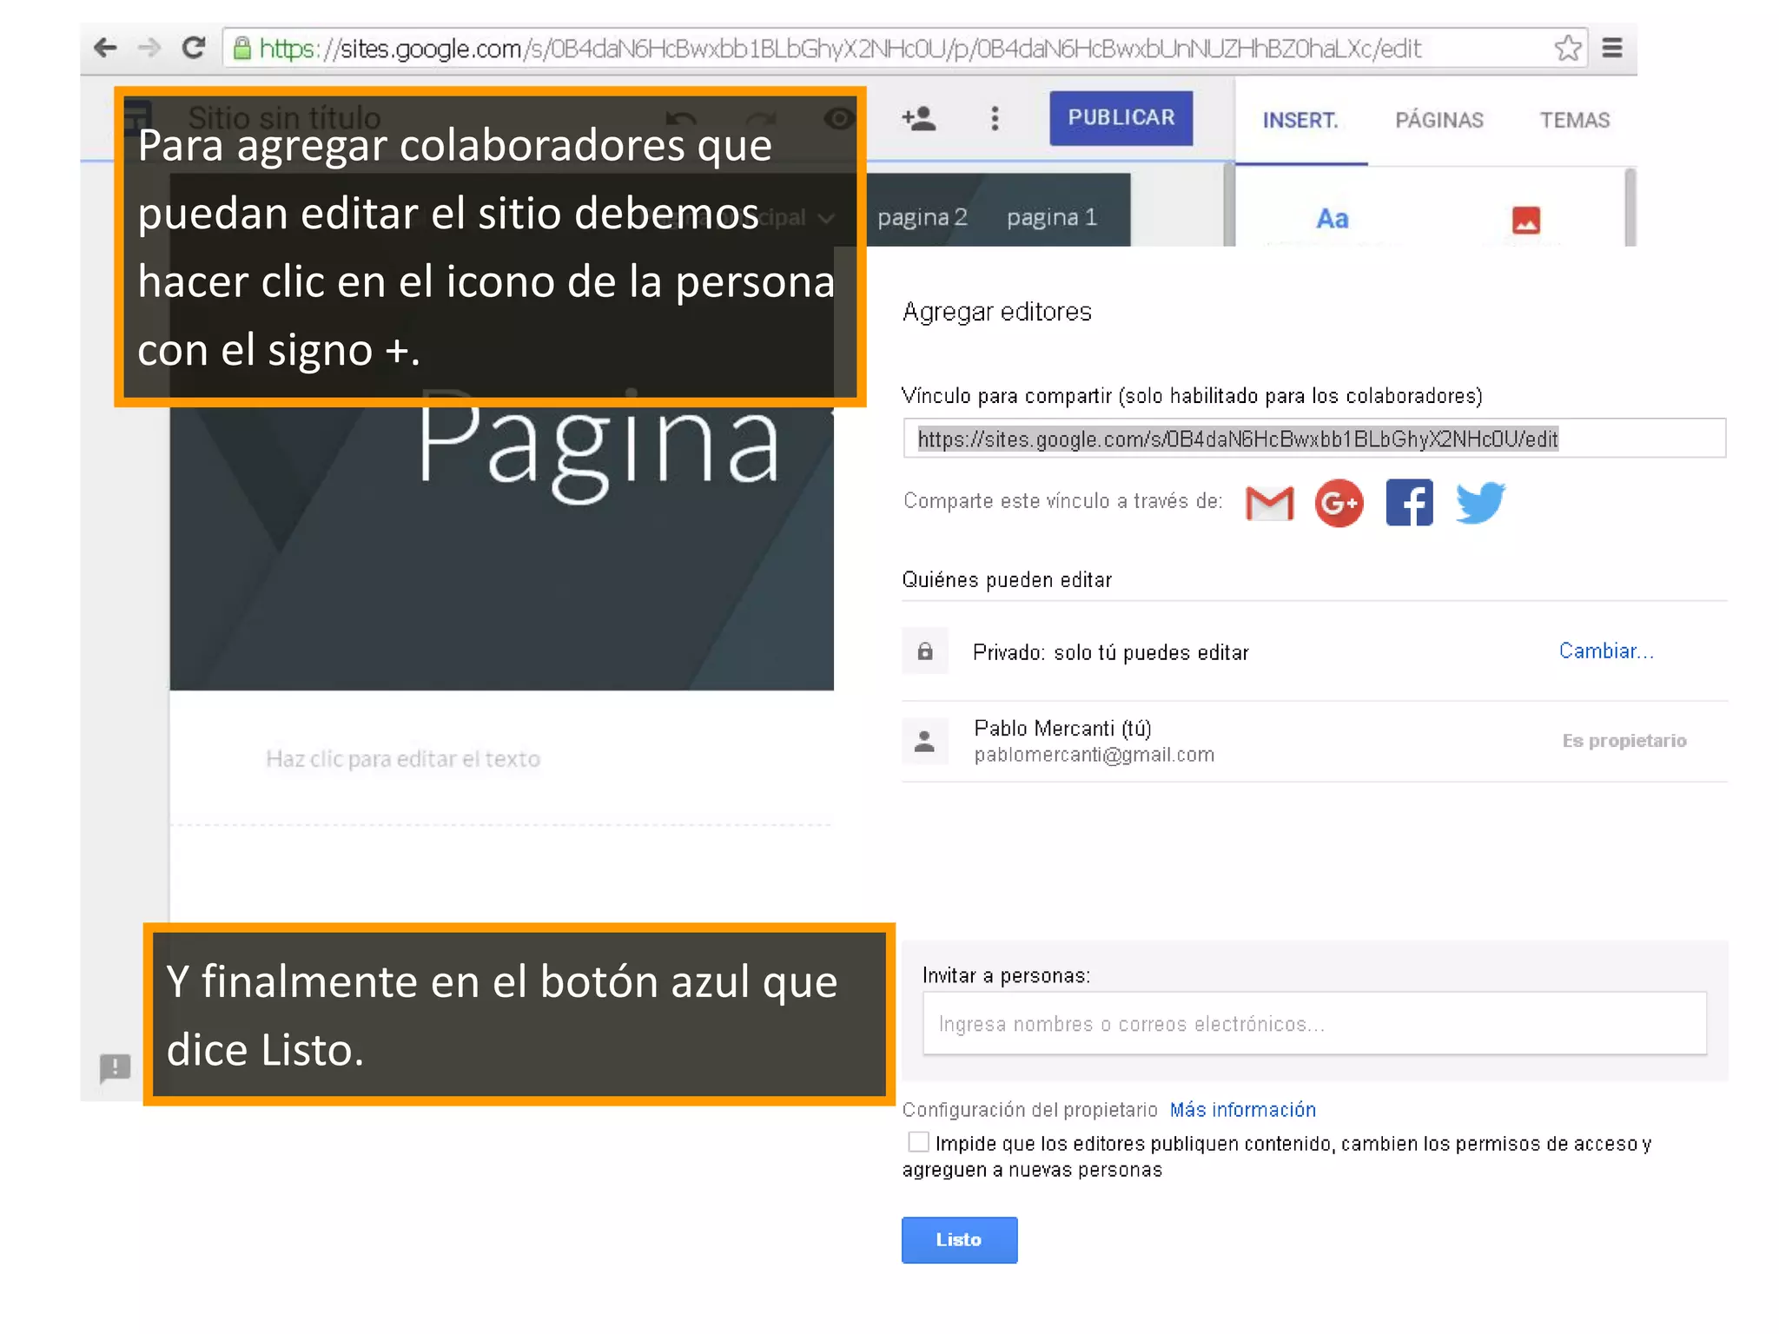Click 'Privado: solo tú puedes editar' text
1779x1334 pixels.
coord(1111,653)
